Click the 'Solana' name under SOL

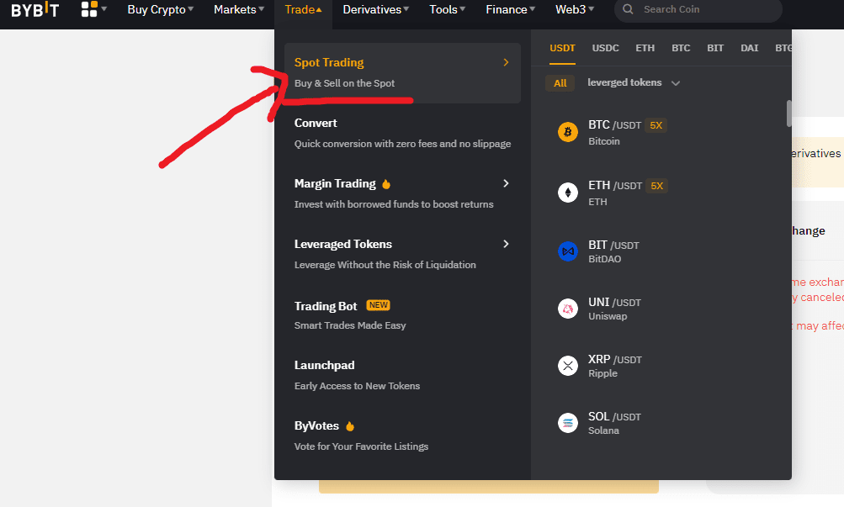603,430
